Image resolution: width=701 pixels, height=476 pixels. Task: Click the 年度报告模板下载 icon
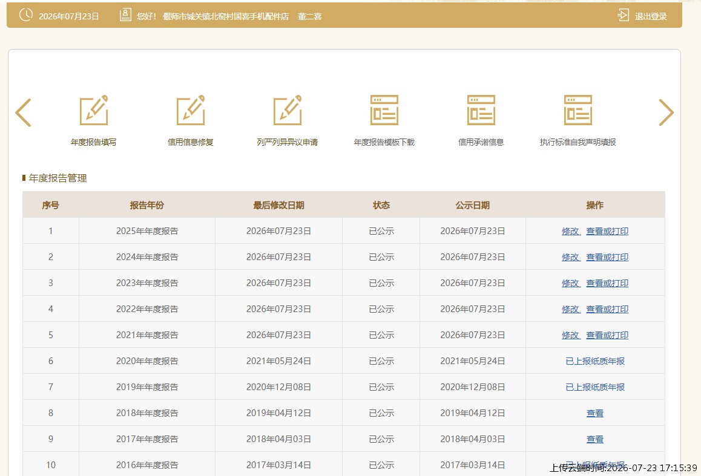tap(384, 110)
